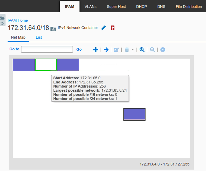
Task: Click the Zoom In magnifier icon
Action: pyautogui.click(x=142, y=50)
